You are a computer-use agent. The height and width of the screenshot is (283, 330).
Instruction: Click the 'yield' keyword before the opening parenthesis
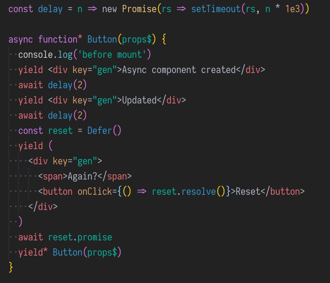(30, 146)
